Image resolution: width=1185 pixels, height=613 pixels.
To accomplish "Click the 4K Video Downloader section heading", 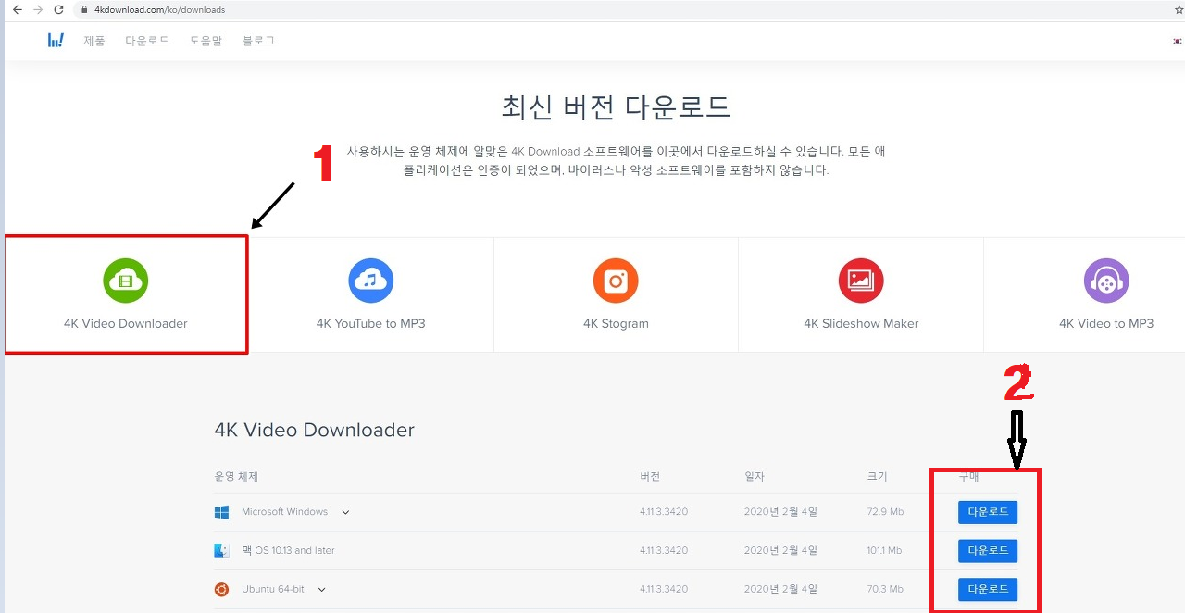I will 315,430.
